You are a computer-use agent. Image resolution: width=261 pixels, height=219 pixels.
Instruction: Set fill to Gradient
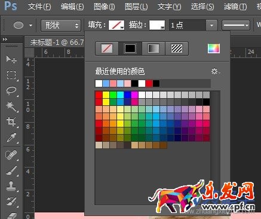tap(153, 48)
